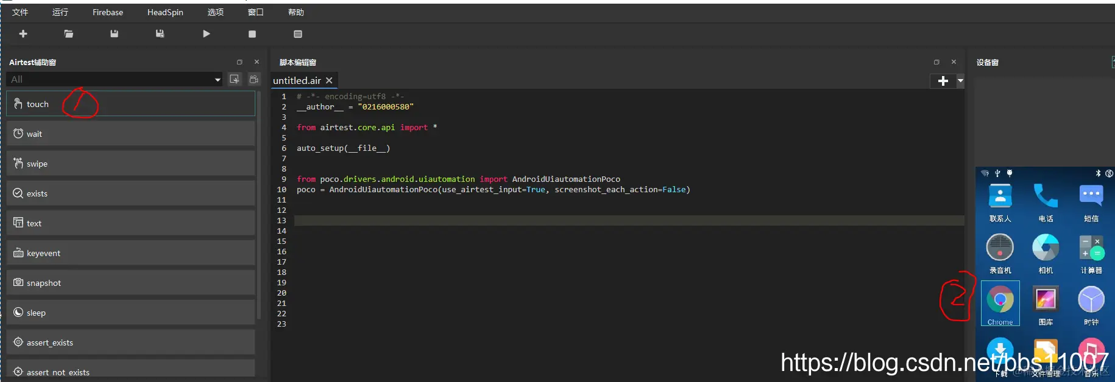1115x382 pixels.
Task: Select the exists command
Action: 130,193
